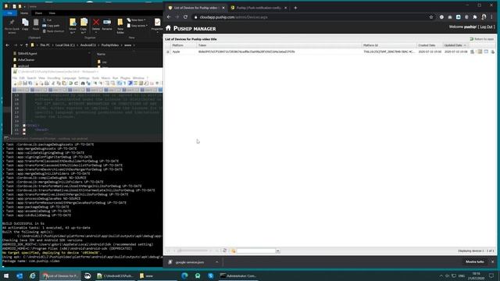
Task: Select AdwCleaner folder in Explorer tree
Action: pos(26,59)
